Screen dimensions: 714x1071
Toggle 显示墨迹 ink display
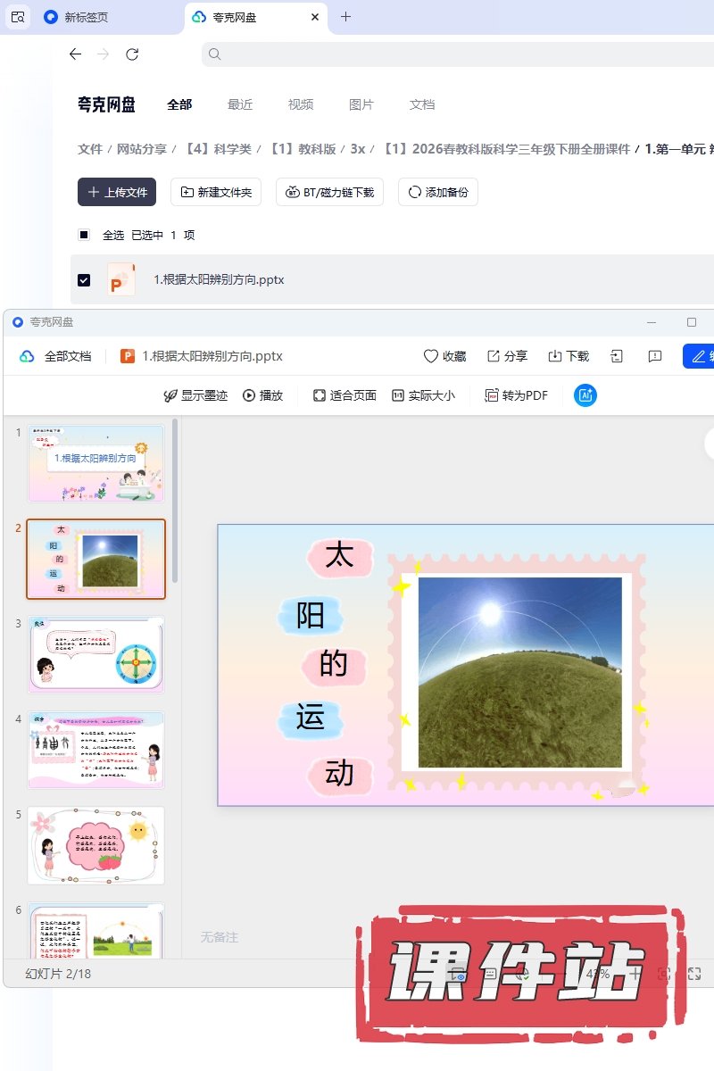point(195,395)
